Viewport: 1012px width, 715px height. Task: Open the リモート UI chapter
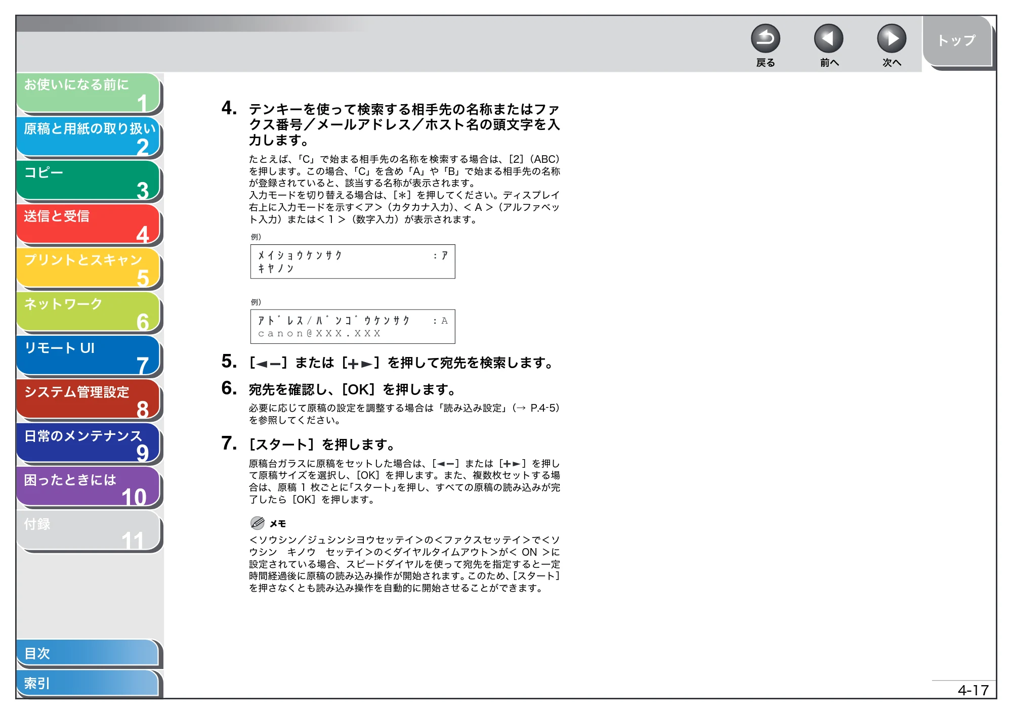click(x=89, y=355)
